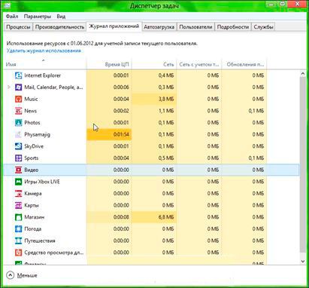Click the Mail, Calendar, People icon
309x288 pixels.
[18, 87]
